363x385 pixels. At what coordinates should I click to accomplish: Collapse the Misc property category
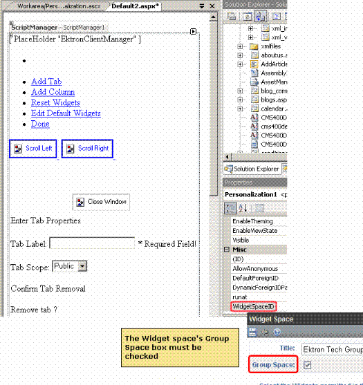click(227, 250)
